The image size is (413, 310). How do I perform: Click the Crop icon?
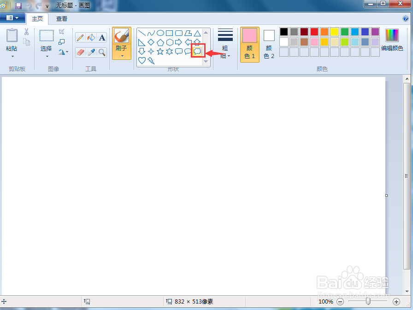coord(61,32)
